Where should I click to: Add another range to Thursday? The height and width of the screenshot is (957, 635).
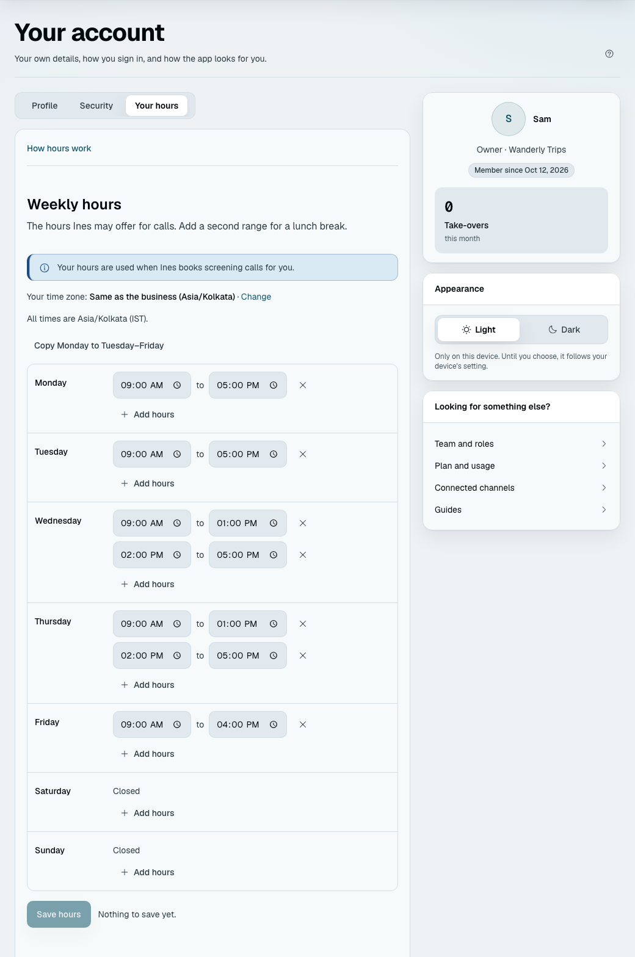tap(148, 685)
